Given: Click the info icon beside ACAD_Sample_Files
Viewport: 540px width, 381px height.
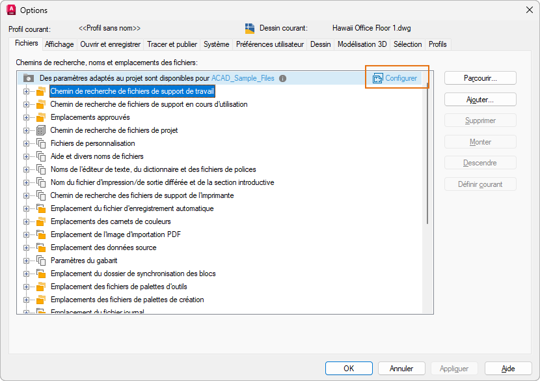Looking at the screenshot, I should [283, 78].
